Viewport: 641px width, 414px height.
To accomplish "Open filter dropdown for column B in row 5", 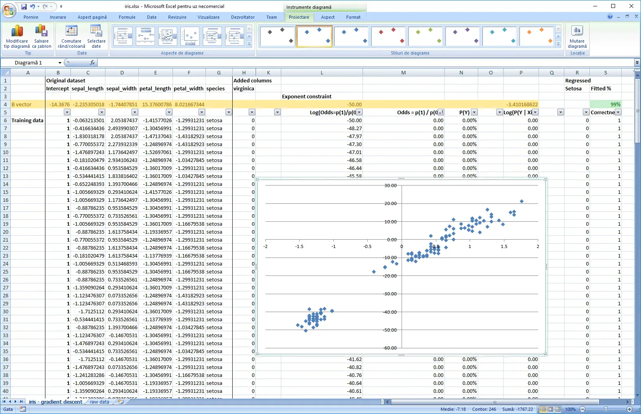I will point(67,112).
